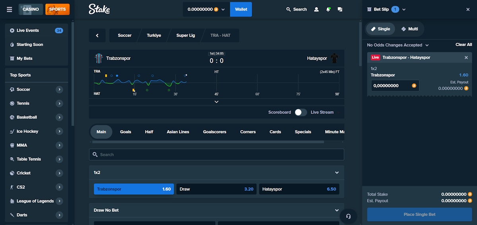Screen dimensions: 477x225
Task: Click the back arrow in breadcrumb
Action: pos(97,35)
